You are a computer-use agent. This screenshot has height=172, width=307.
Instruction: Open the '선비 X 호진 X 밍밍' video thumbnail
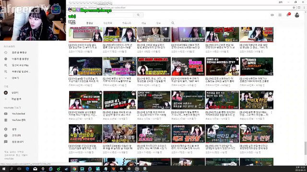click(x=119, y=134)
